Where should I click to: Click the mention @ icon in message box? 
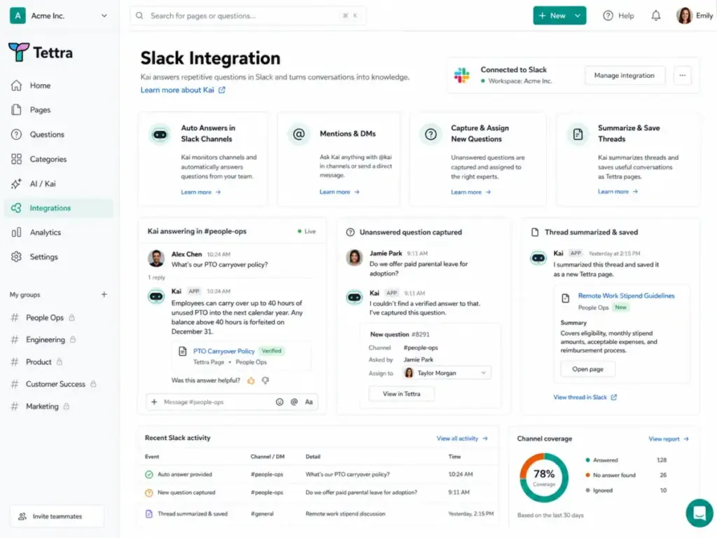point(294,402)
